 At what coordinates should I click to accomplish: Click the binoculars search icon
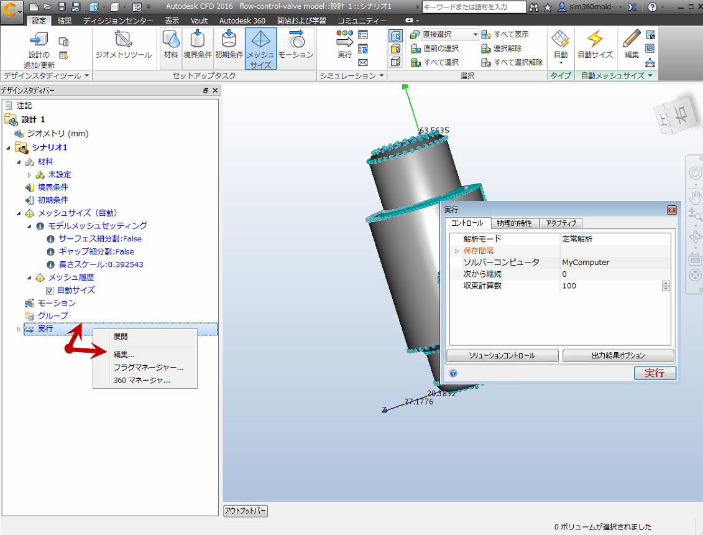pyautogui.click(x=533, y=7)
